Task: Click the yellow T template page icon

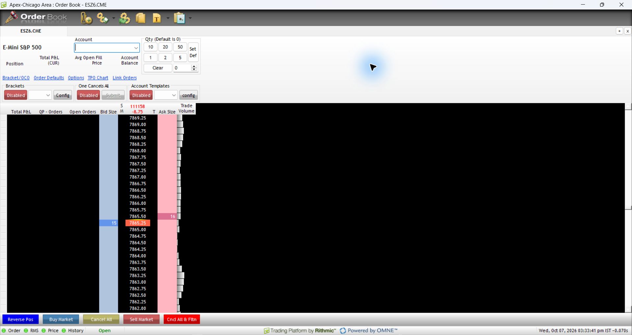Action: [157, 18]
